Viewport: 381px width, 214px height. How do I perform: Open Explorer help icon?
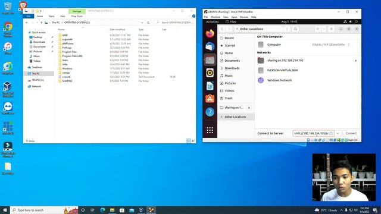click(193, 16)
